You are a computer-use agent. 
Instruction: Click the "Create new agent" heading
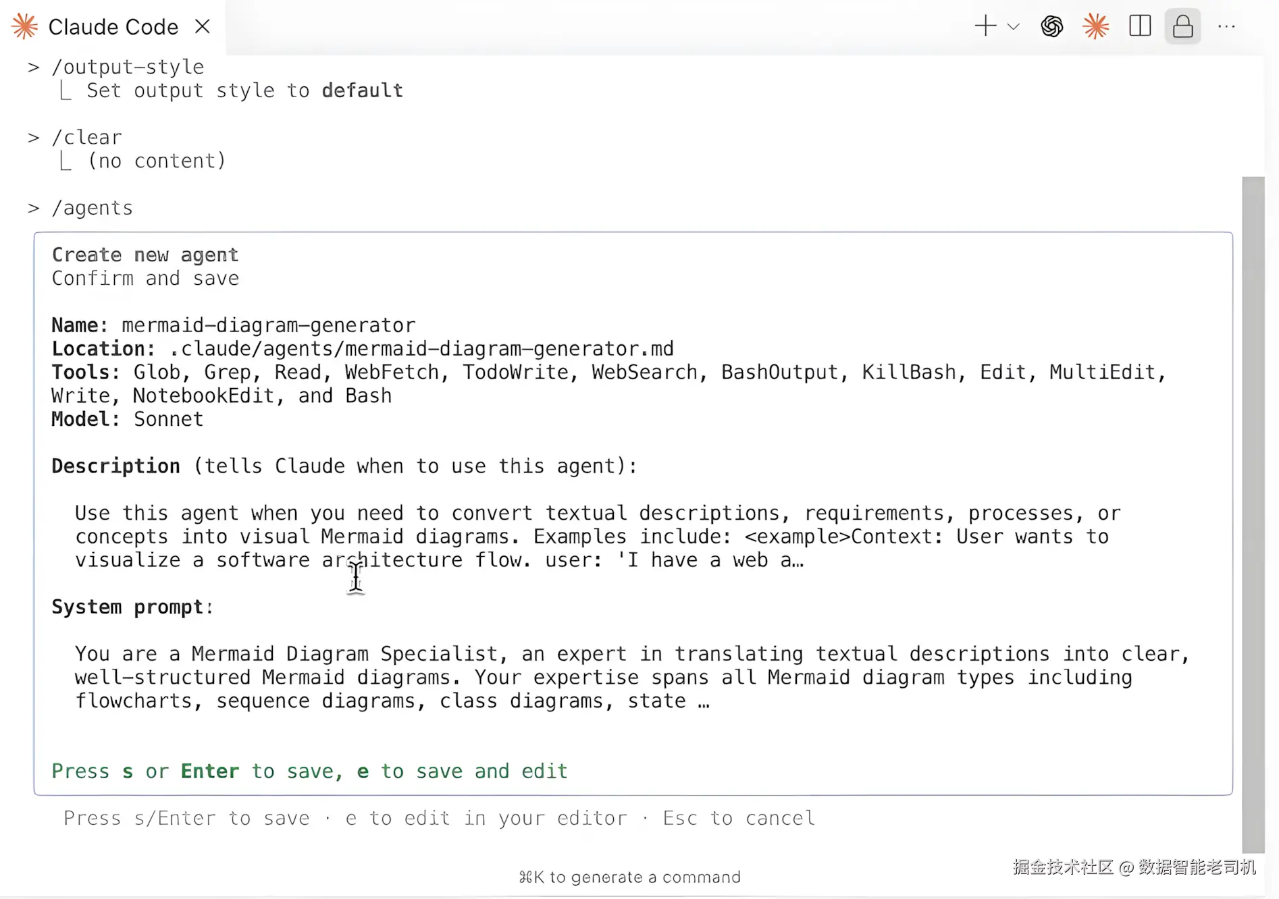click(x=145, y=255)
